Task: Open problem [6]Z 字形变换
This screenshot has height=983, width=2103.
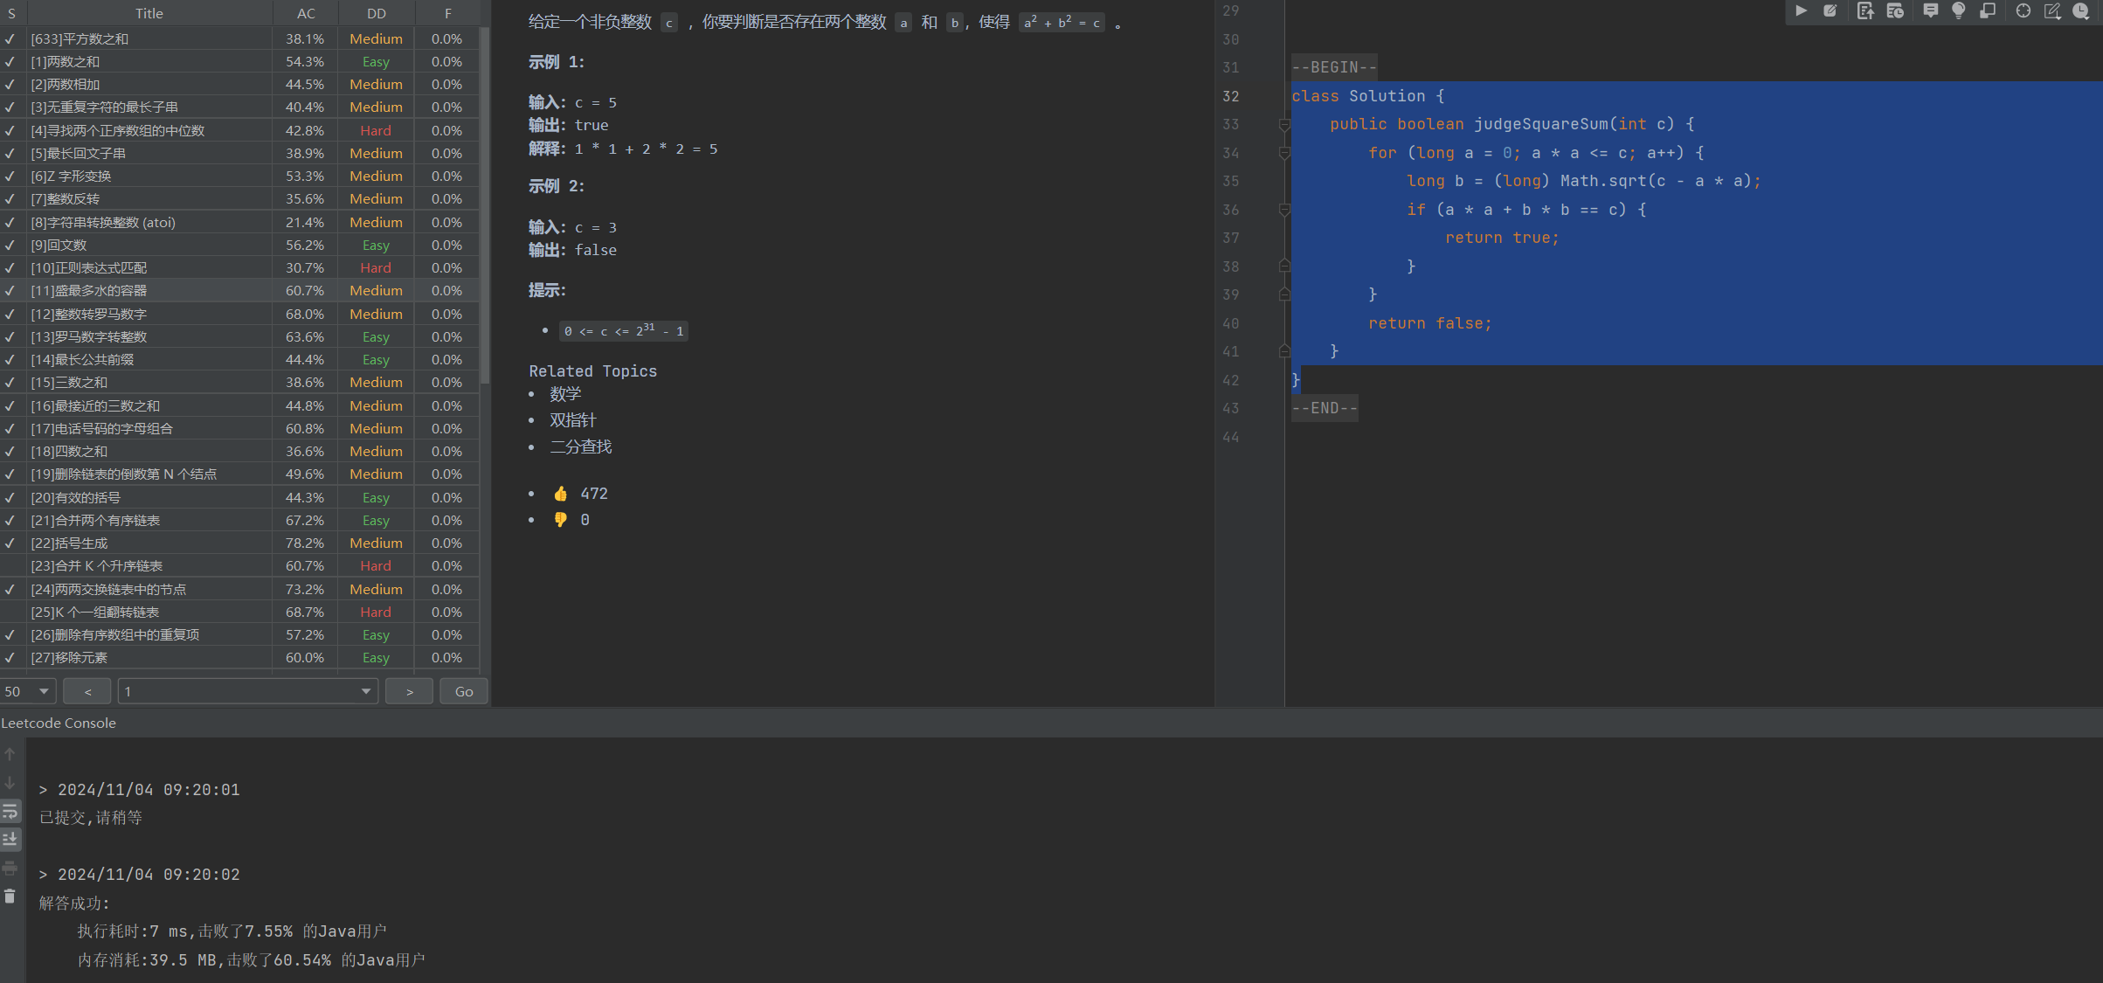Action: pyautogui.click(x=71, y=176)
